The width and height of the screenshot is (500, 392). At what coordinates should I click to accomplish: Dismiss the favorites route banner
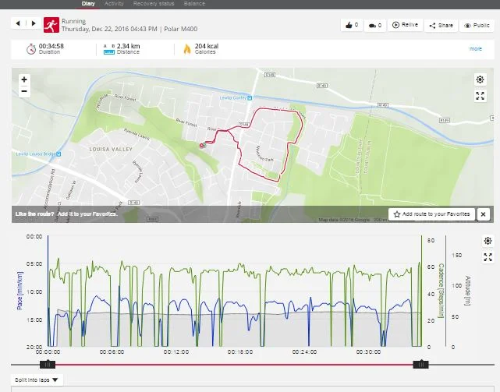coord(483,214)
